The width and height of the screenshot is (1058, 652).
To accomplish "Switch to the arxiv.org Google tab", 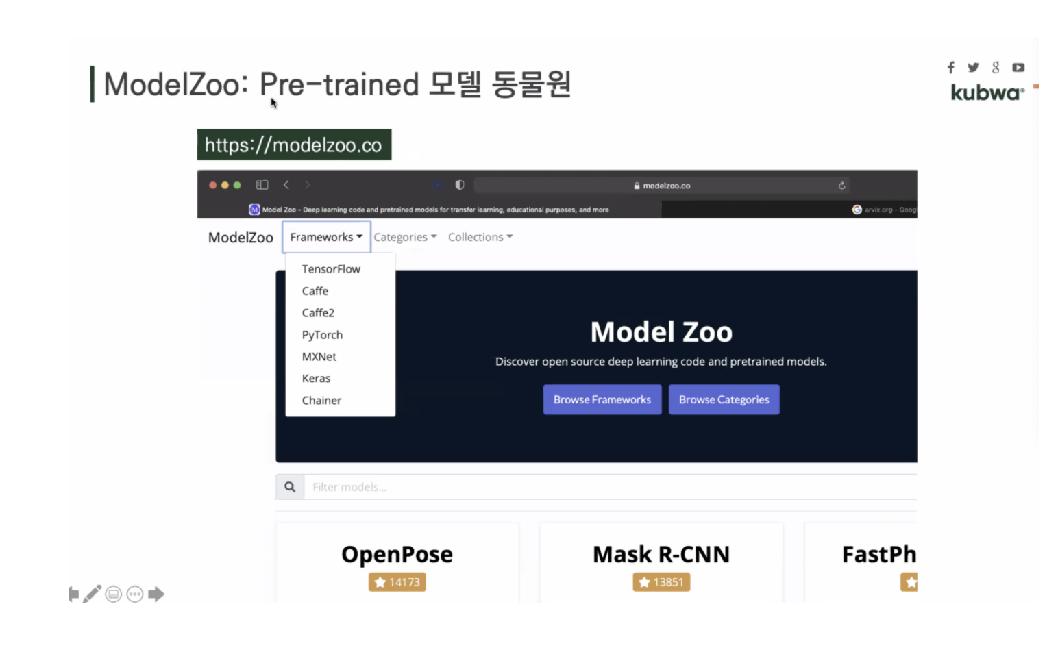I will (884, 210).
